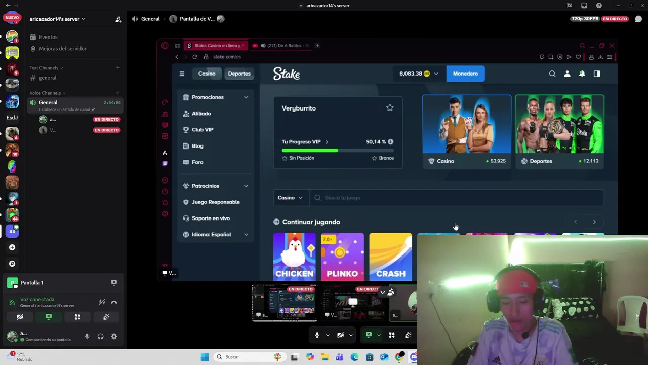Click VIP progress info icon next to 50,14 %
Image resolution: width=648 pixels, height=365 pixels.
pos(390,142)
